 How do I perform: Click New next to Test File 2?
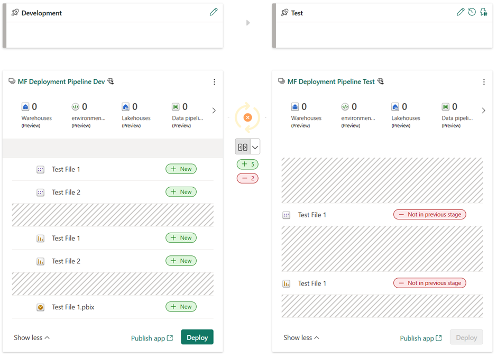[x=181, y=191]
